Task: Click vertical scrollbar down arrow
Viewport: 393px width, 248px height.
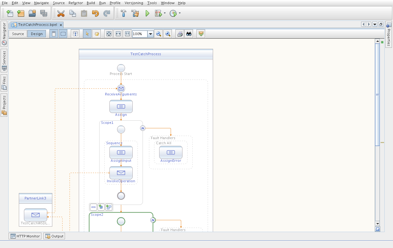Action: [x=377, y=223]
